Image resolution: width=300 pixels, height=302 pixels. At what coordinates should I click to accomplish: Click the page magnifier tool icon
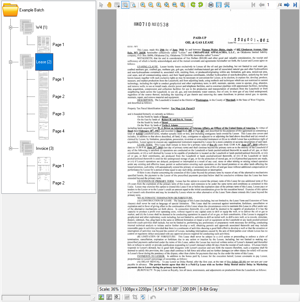(x=133, y=4)
